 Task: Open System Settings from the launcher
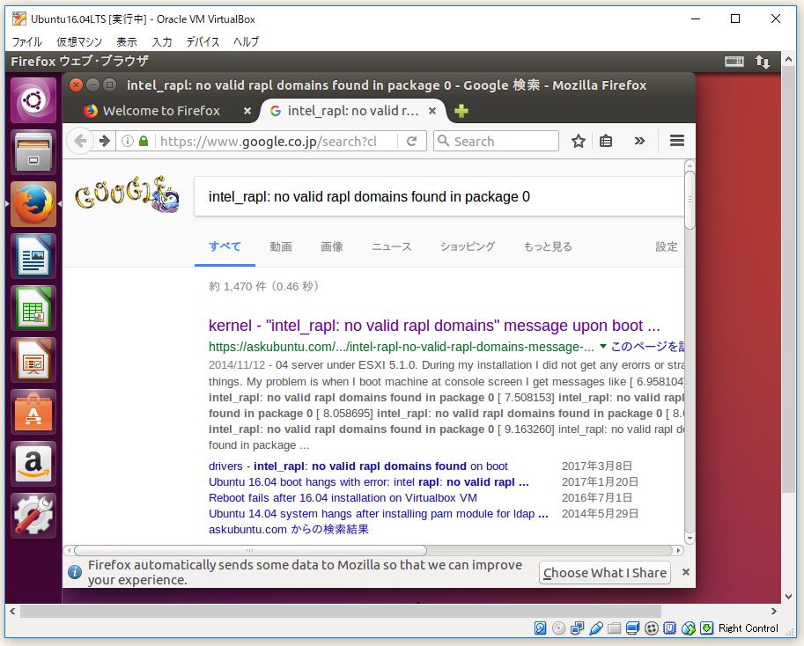coord(33,516)
